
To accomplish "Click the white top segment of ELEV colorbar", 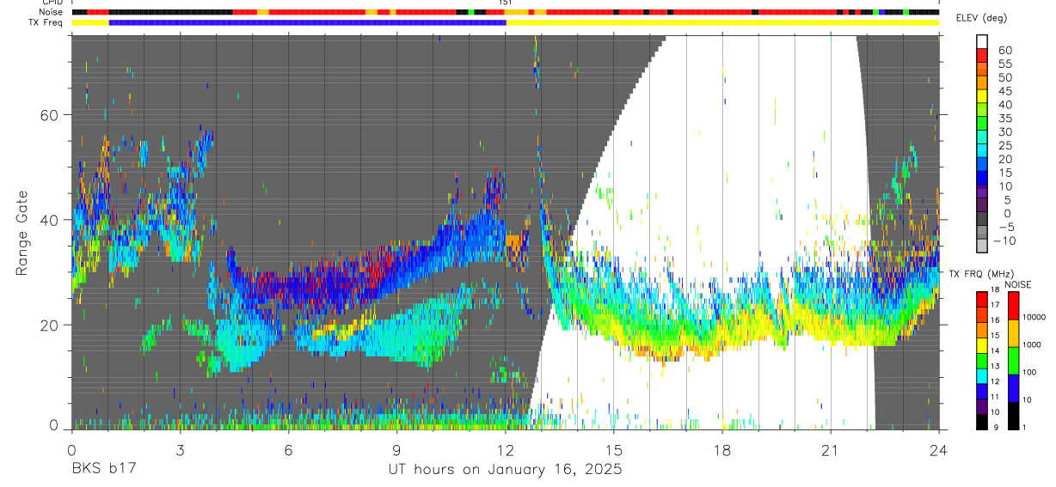I will click(x=983, y=41).
